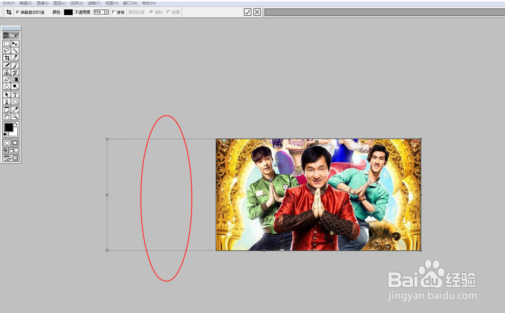505x313 pixels.
Task: Click the palette well in options bar
Action: tap(385, 12)
